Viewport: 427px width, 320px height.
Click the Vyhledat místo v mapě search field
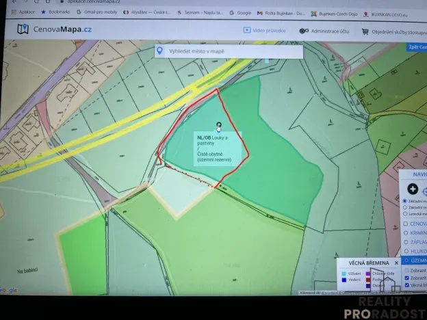click(229, 51)
